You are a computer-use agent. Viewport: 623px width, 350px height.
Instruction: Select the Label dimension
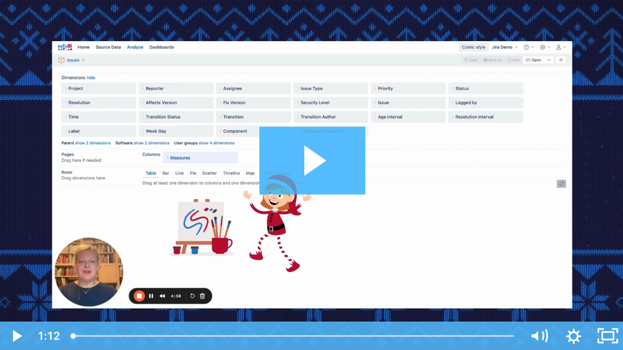pyautogui.click(x=99, y=131)
